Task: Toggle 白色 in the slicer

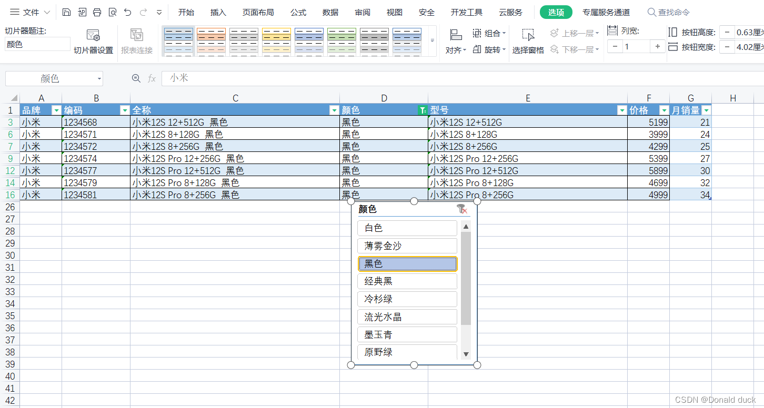Action: click(x=407, y=228)
